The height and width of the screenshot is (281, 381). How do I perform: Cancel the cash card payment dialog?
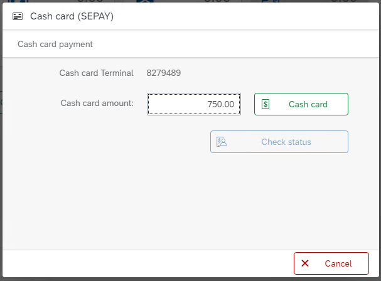[331, 263]
